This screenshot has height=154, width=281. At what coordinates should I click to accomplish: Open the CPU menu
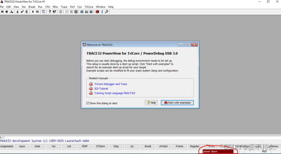click(x=48, y=7)
